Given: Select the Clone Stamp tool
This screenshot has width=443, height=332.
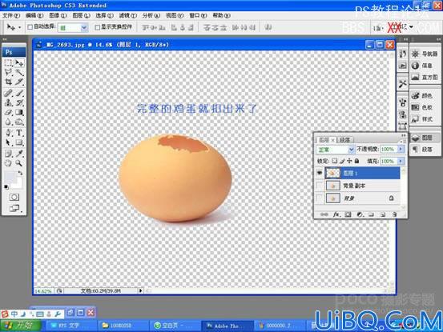Looking at the screenshot, I should [9, 102].
